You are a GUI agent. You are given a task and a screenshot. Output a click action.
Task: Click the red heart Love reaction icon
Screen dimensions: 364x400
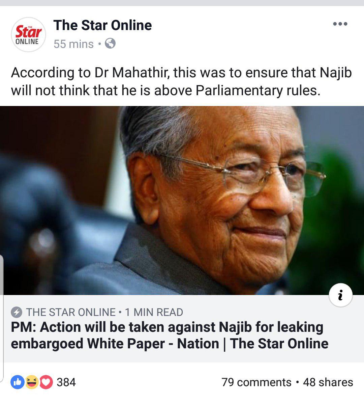pyautogui.click(x=46, y=382)
